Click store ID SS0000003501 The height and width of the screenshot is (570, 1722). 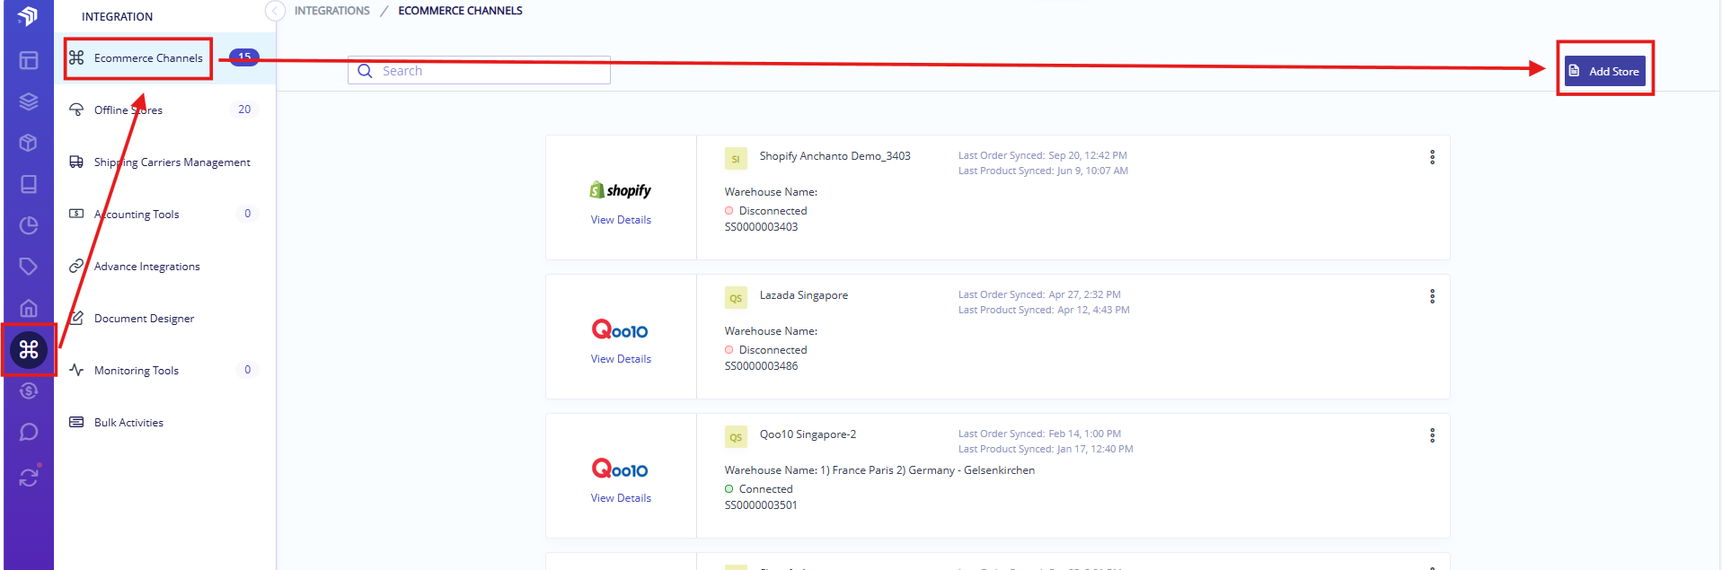(x=761, y=505)
